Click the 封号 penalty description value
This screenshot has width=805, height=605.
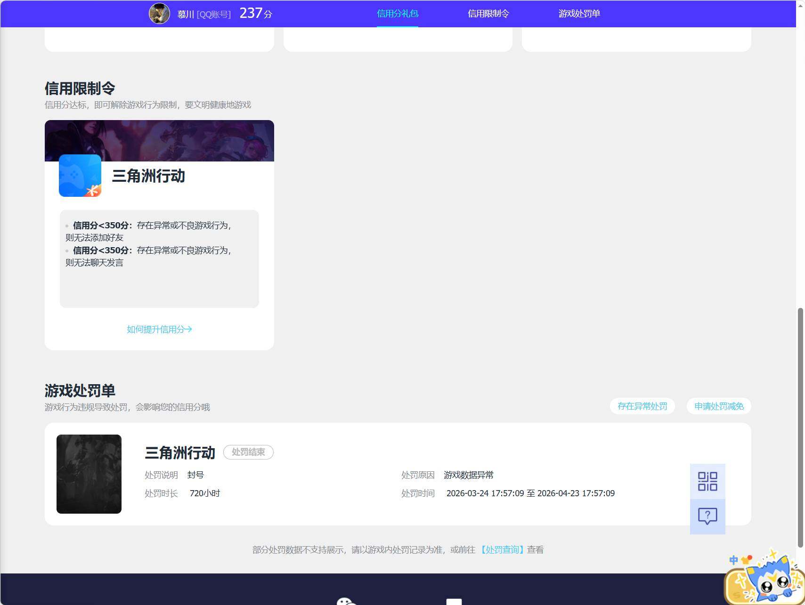tap(195, 475)
